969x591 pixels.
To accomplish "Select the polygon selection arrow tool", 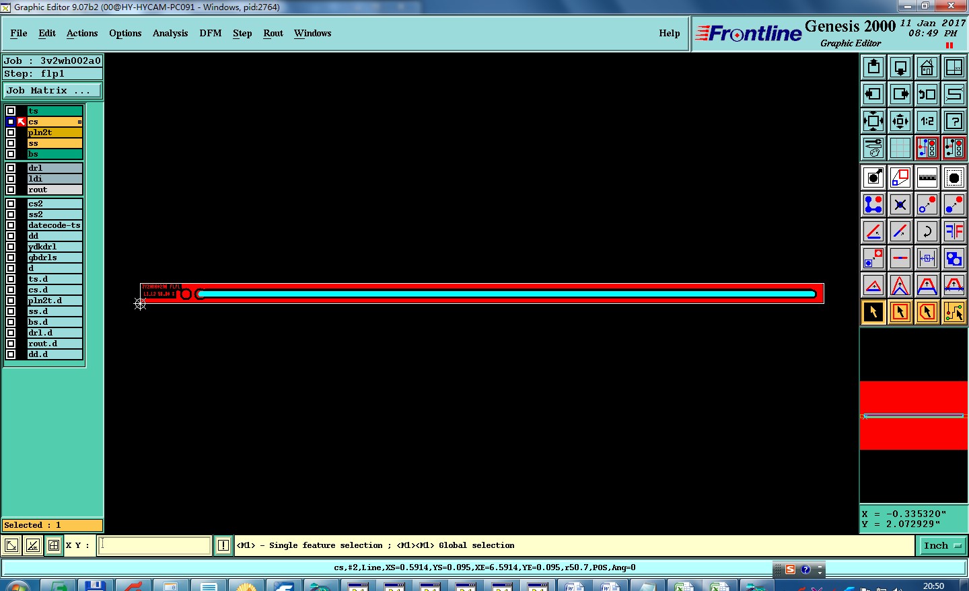I will (x=927, y=312).
